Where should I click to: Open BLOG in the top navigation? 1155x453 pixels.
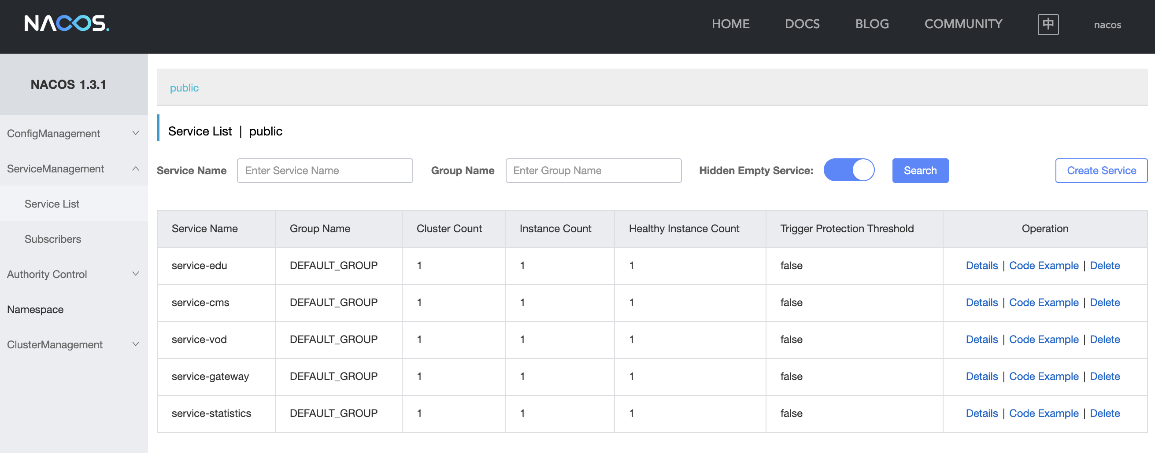872,24
